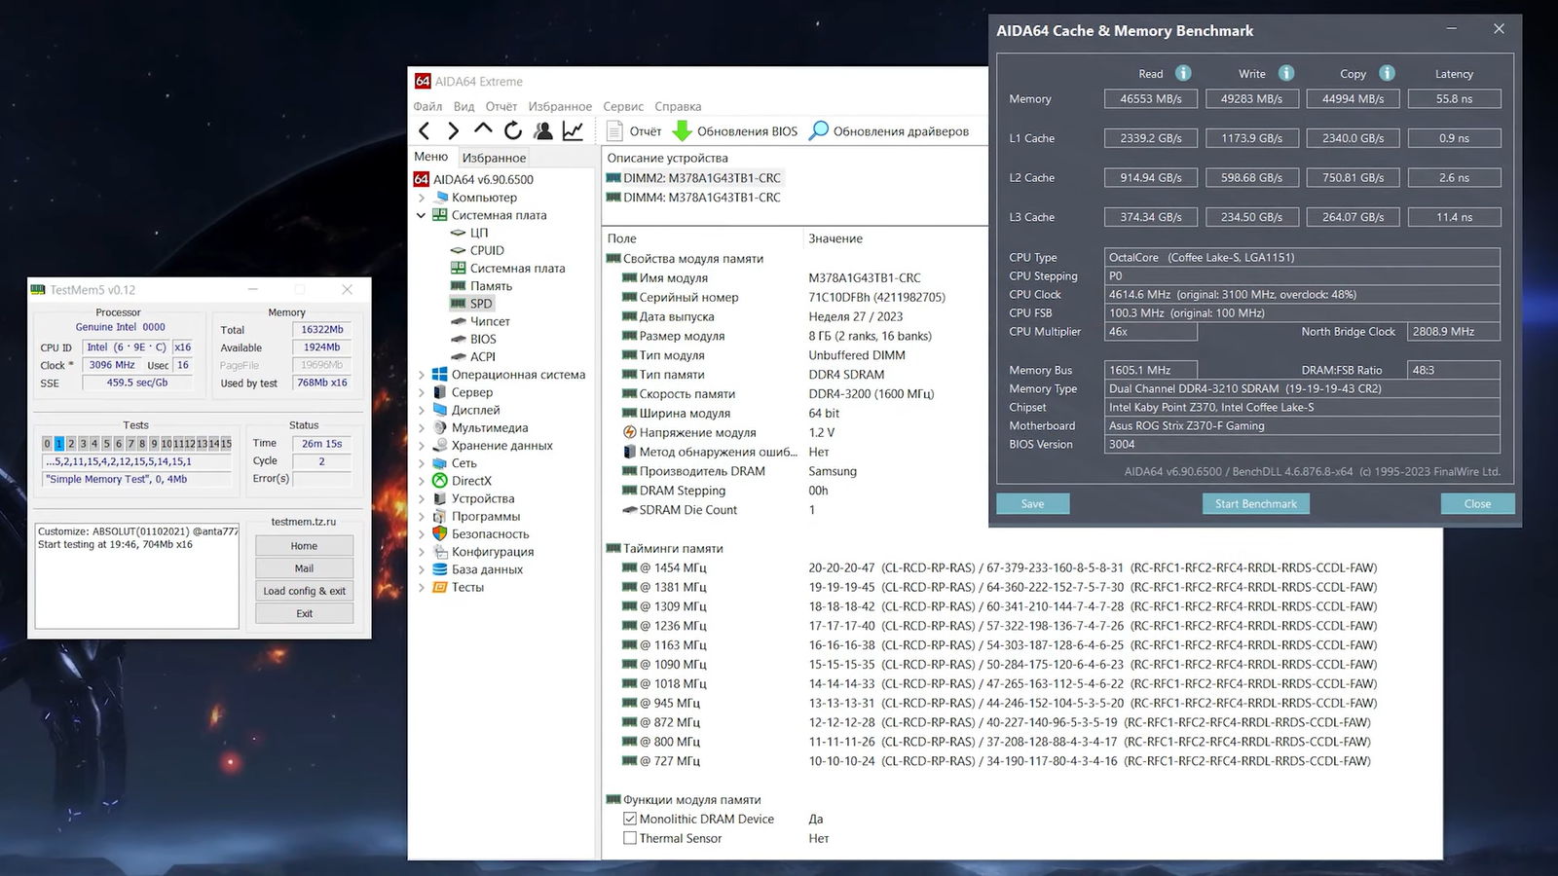This screenshot has height=876, width=1558.
Task: Click the driver updates magnifier icon
Action: coord(819,130)
